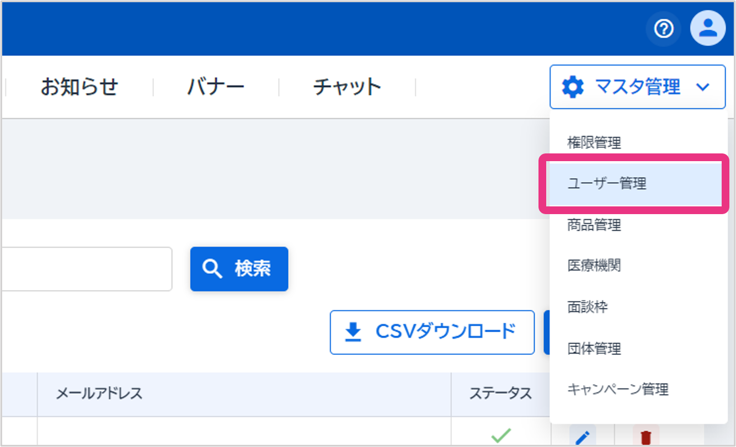Collapse the マスタ管理 dropdown chevron
Viewport: 736px width, 447px height.
pyautogui.click(x=702, y=87)
